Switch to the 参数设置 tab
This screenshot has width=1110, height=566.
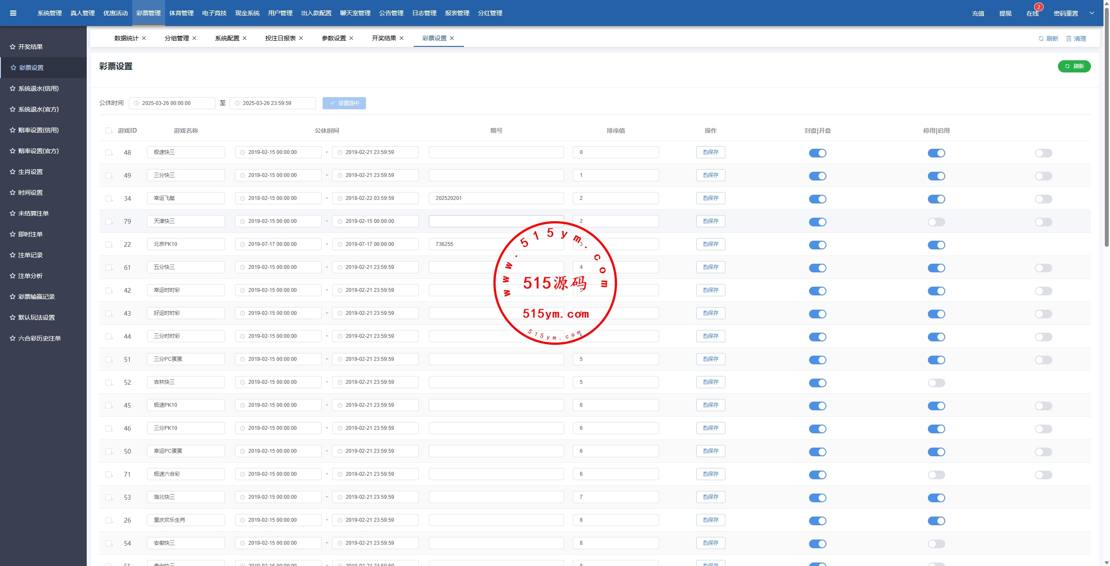tap(333, 38)
